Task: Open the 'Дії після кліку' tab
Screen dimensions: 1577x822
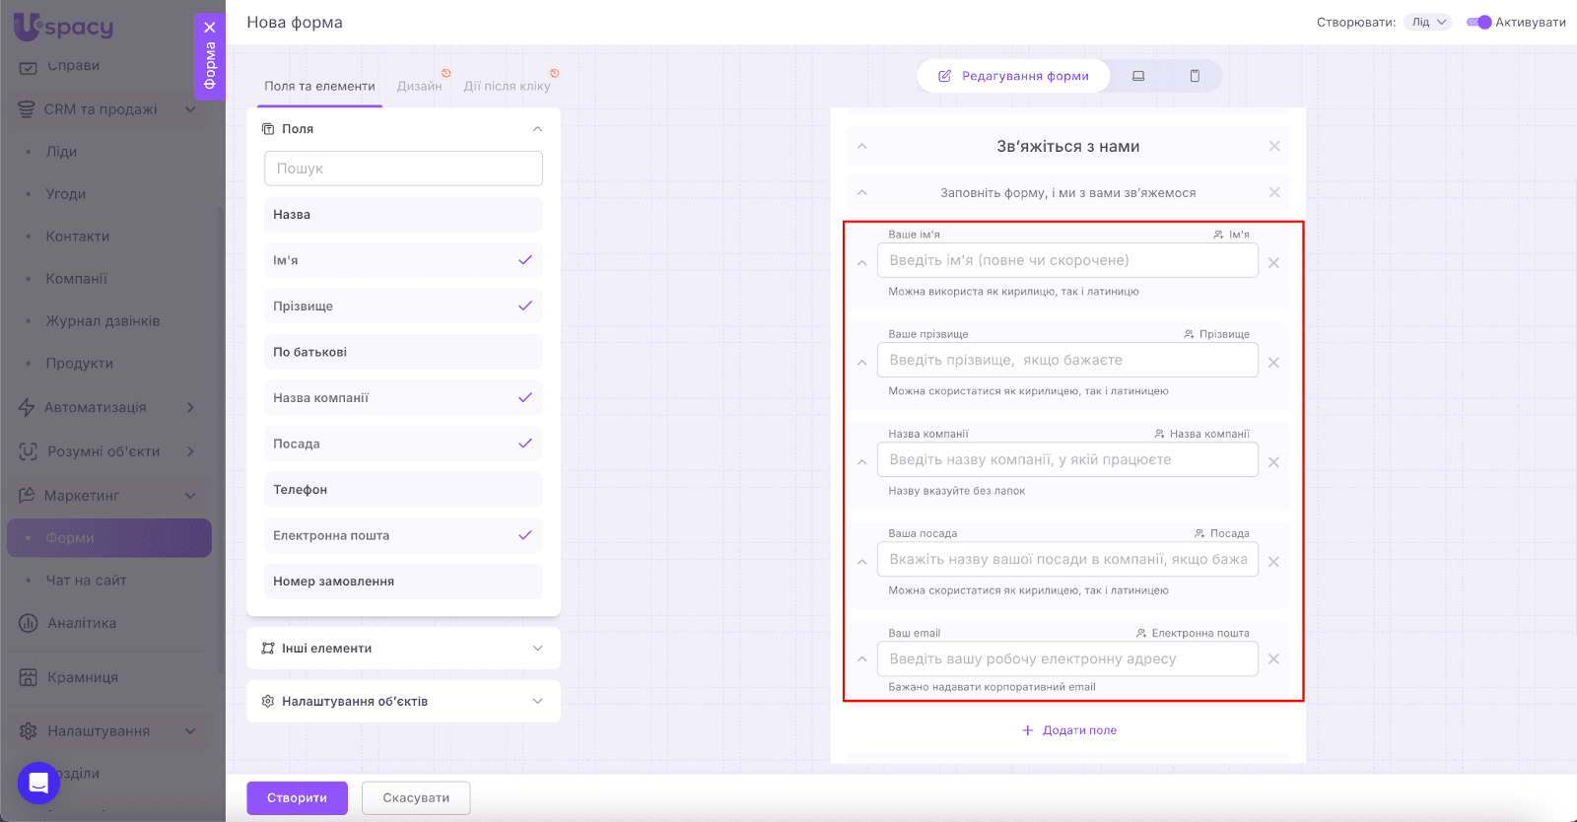Action: pos(507,87)
